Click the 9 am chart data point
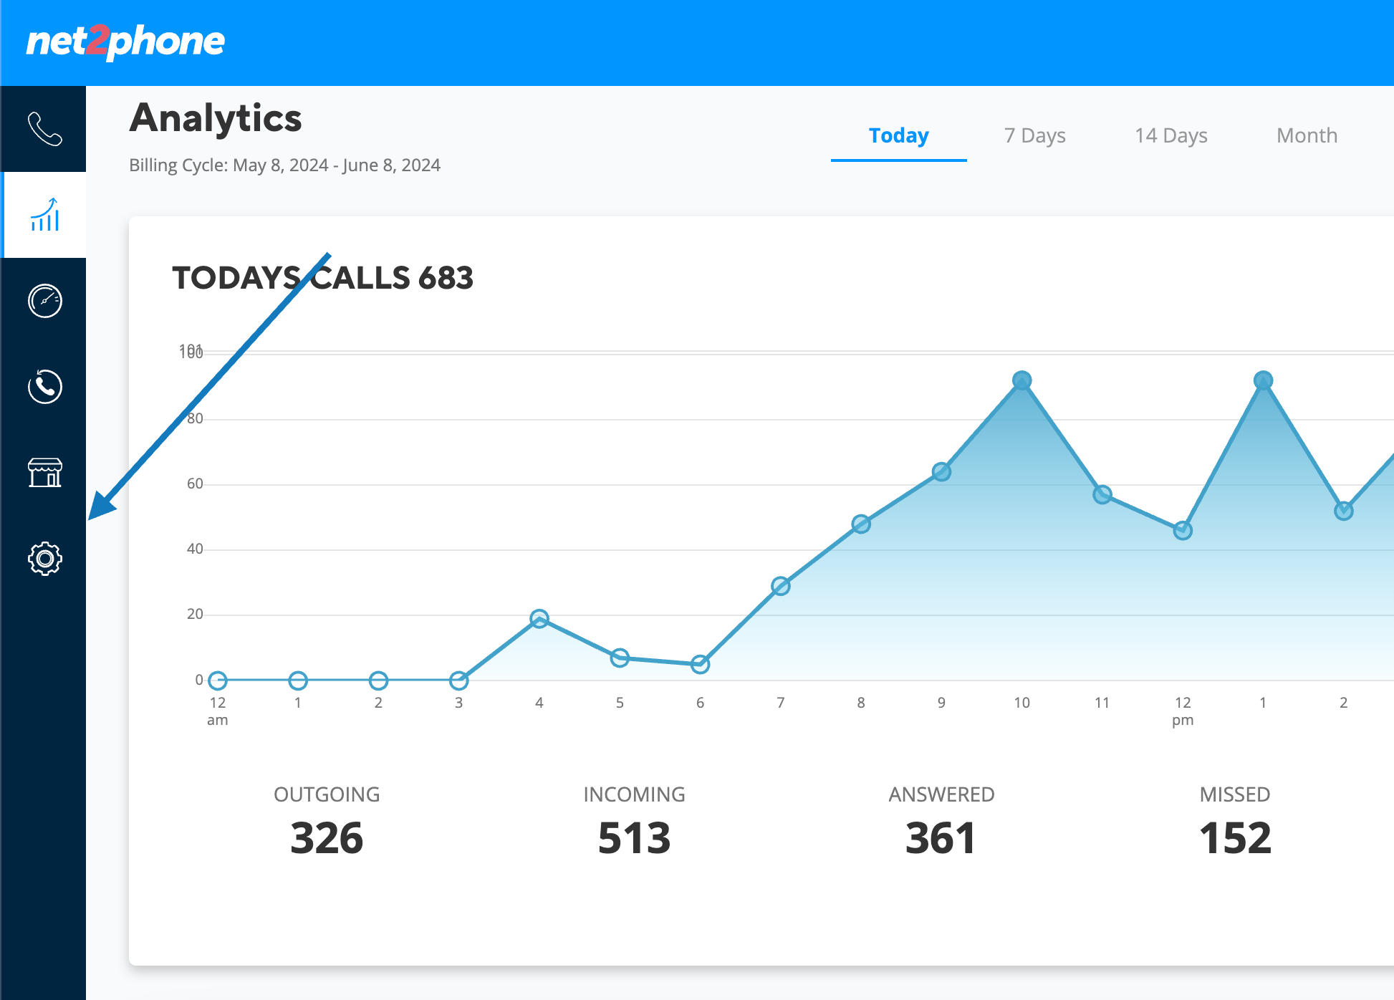 (941, 471)
